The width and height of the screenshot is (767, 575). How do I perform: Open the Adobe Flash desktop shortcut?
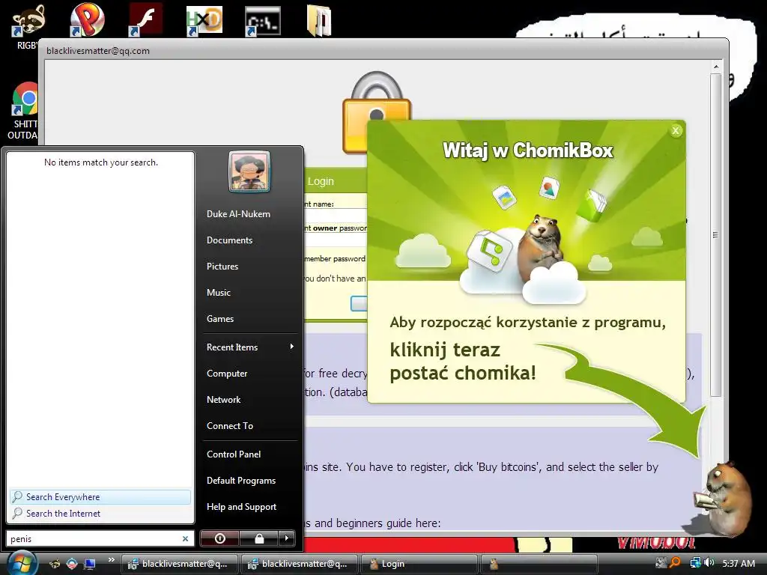145,19
